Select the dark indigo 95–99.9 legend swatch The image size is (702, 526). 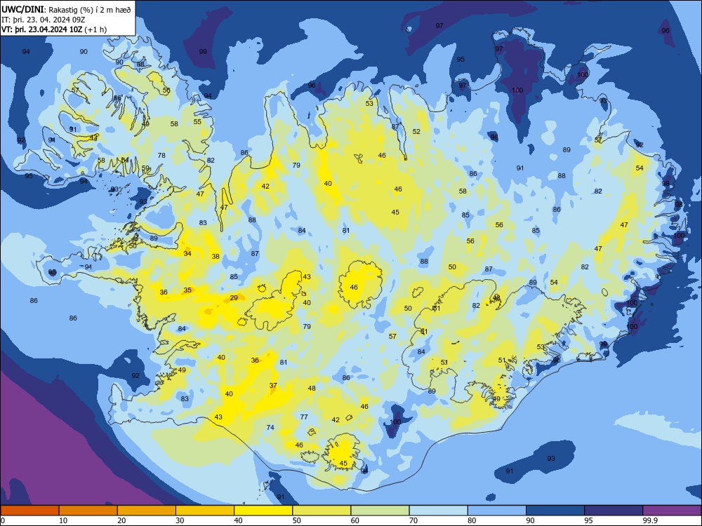pos(614,511)
